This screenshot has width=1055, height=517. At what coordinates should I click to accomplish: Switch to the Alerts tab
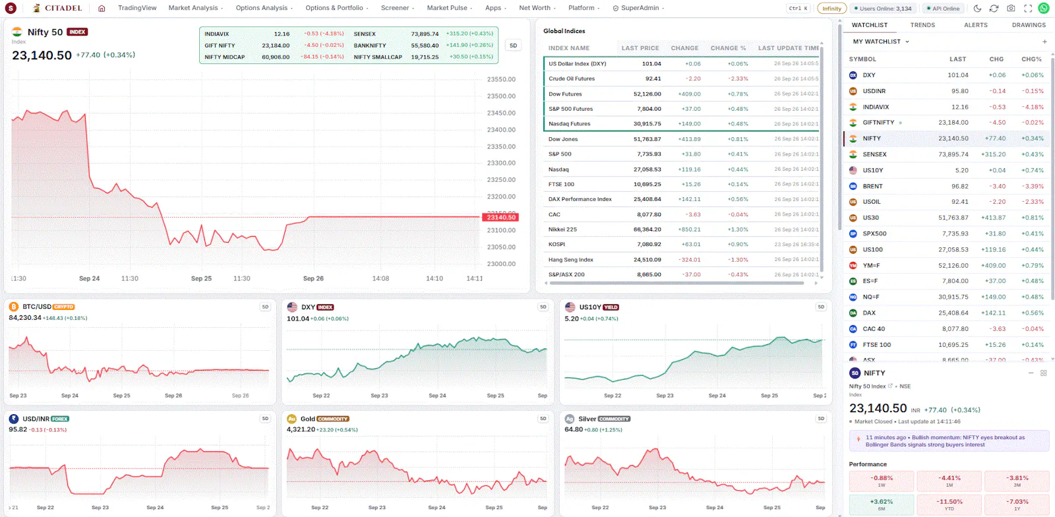point(976,25)
